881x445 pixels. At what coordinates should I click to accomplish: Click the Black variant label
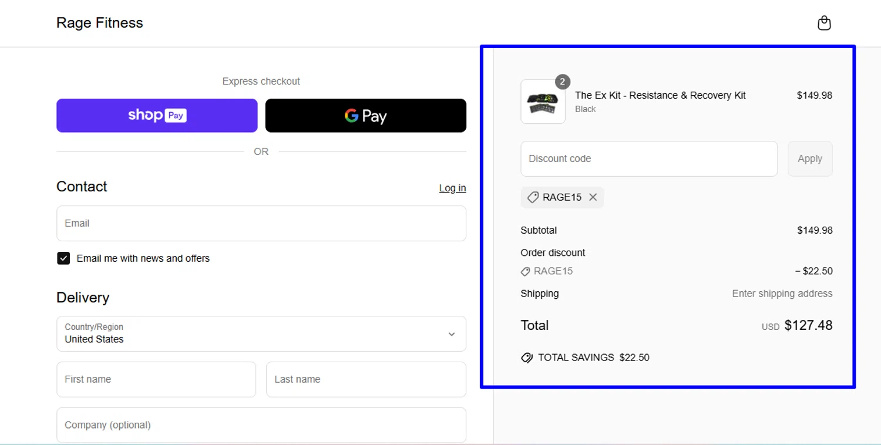point(586,109)
